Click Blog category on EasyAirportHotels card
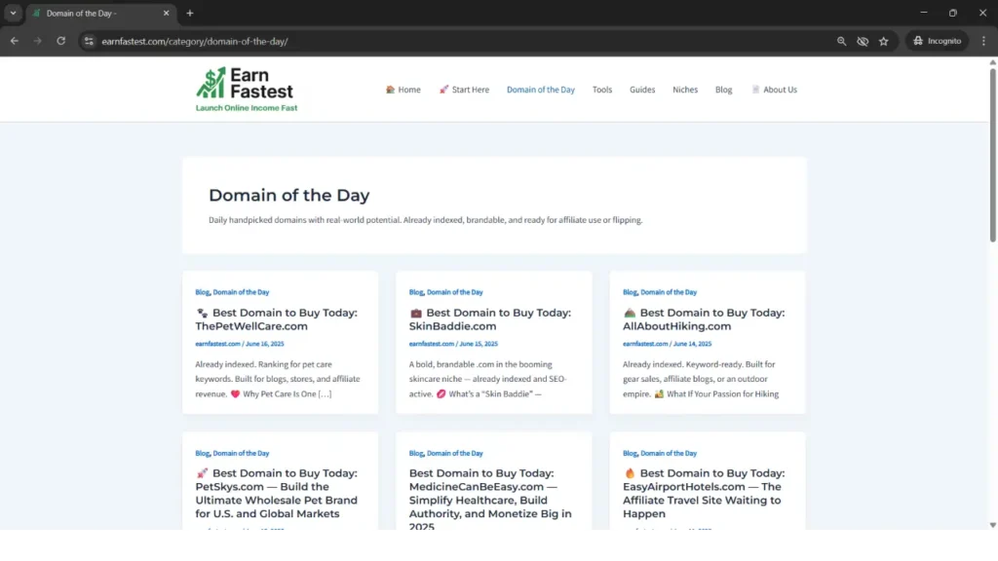Screen dimensions: 998x561 pyautogui.click(x=630, y=454)
